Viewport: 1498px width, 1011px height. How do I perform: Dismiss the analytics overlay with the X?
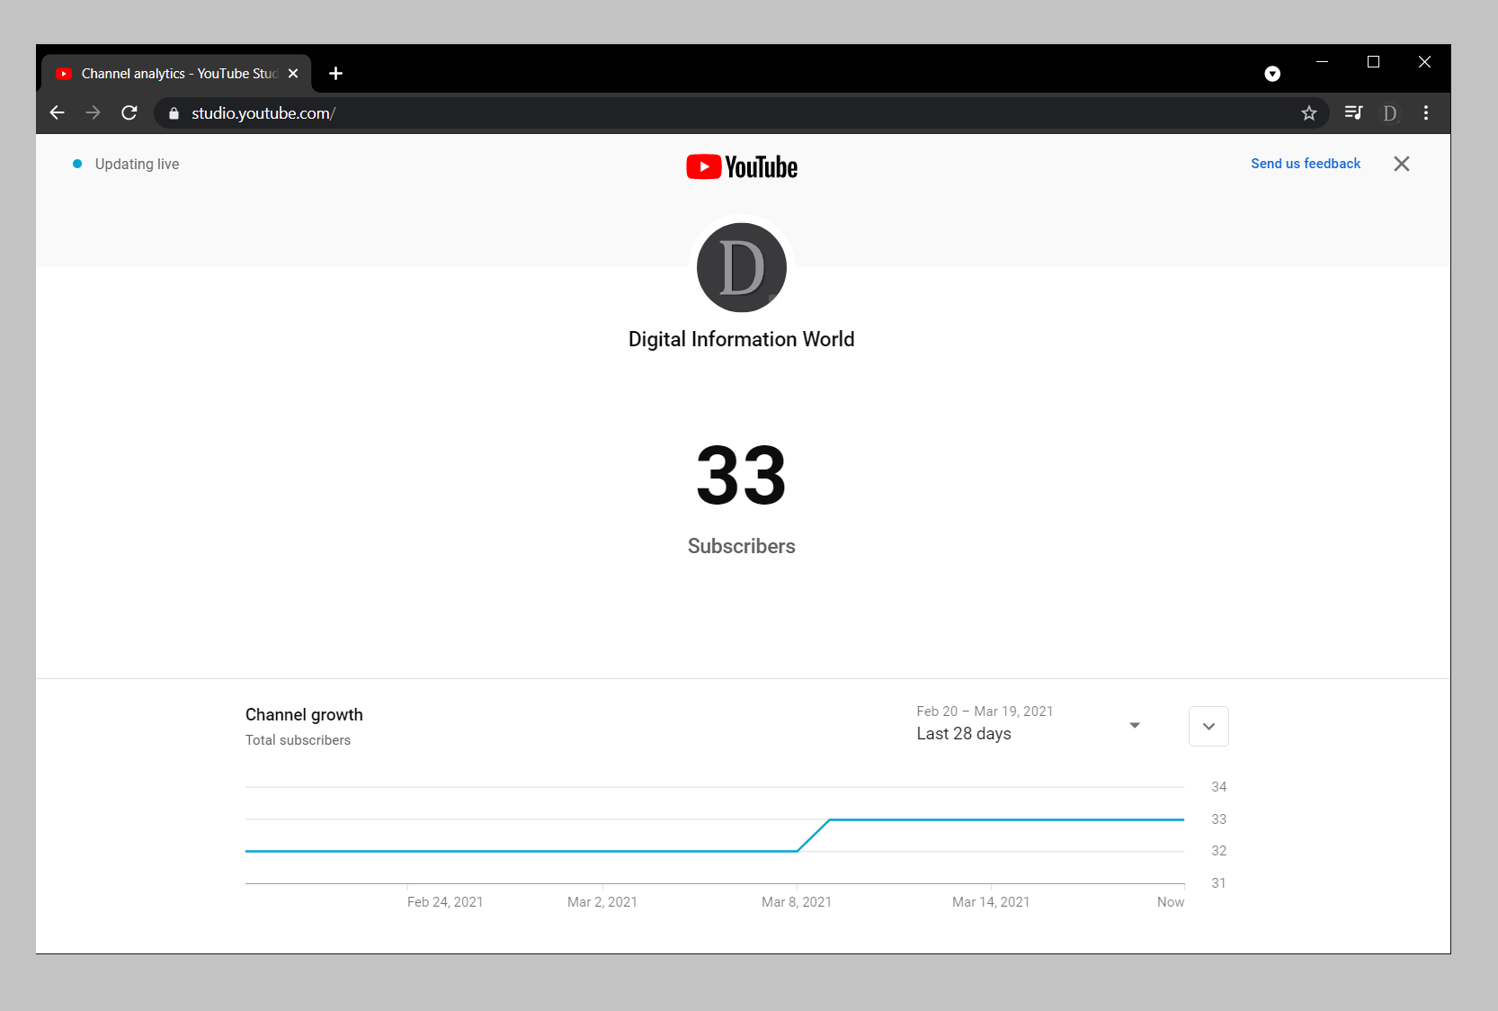(x=1401, y=164)
